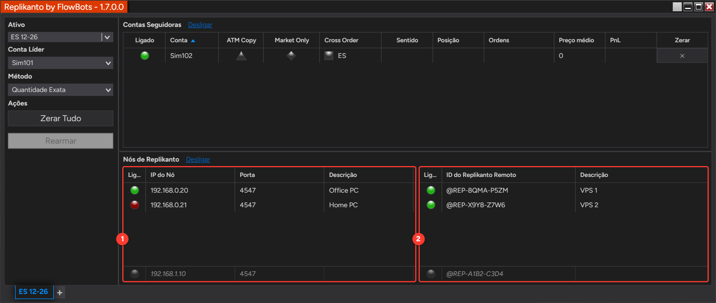Toggle green status light for node 192.168.0.20

click(135, 190)
